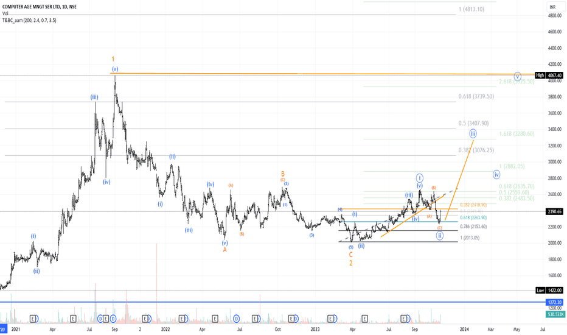
Task: Click the earnings E marker after Apr 2023
Action: pyautogui.click(x=364, y=319)
